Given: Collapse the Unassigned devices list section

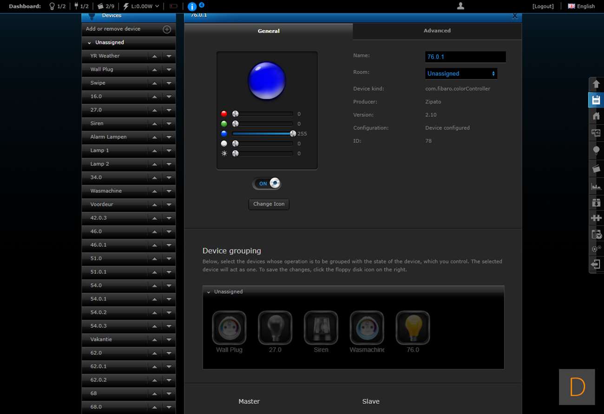Looking at the screenshot, I should point(89,43).
